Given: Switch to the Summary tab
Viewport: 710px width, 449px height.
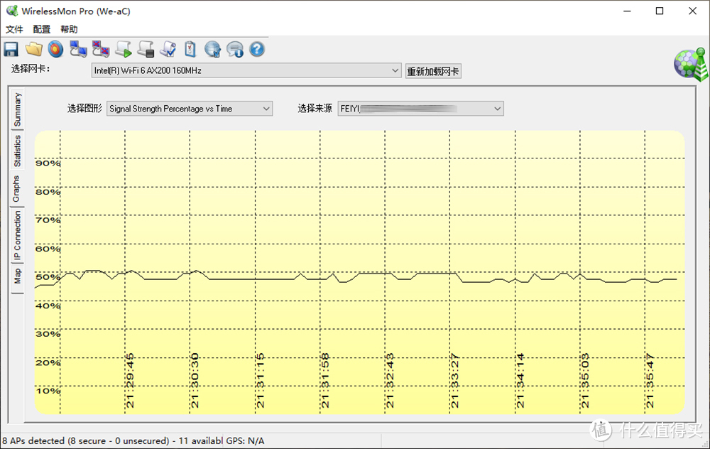Looking at the screenshot, I should coord(18,109).
